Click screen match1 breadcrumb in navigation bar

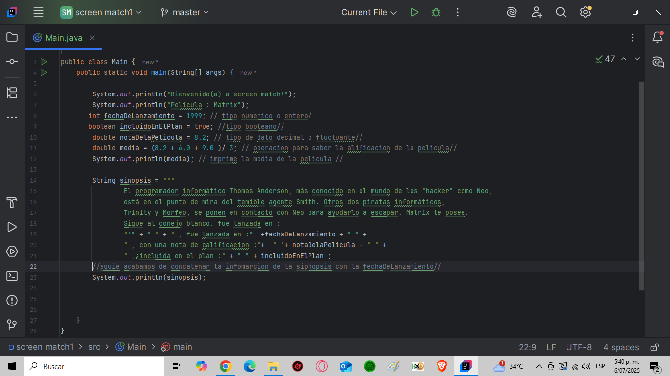coord(41,347)
